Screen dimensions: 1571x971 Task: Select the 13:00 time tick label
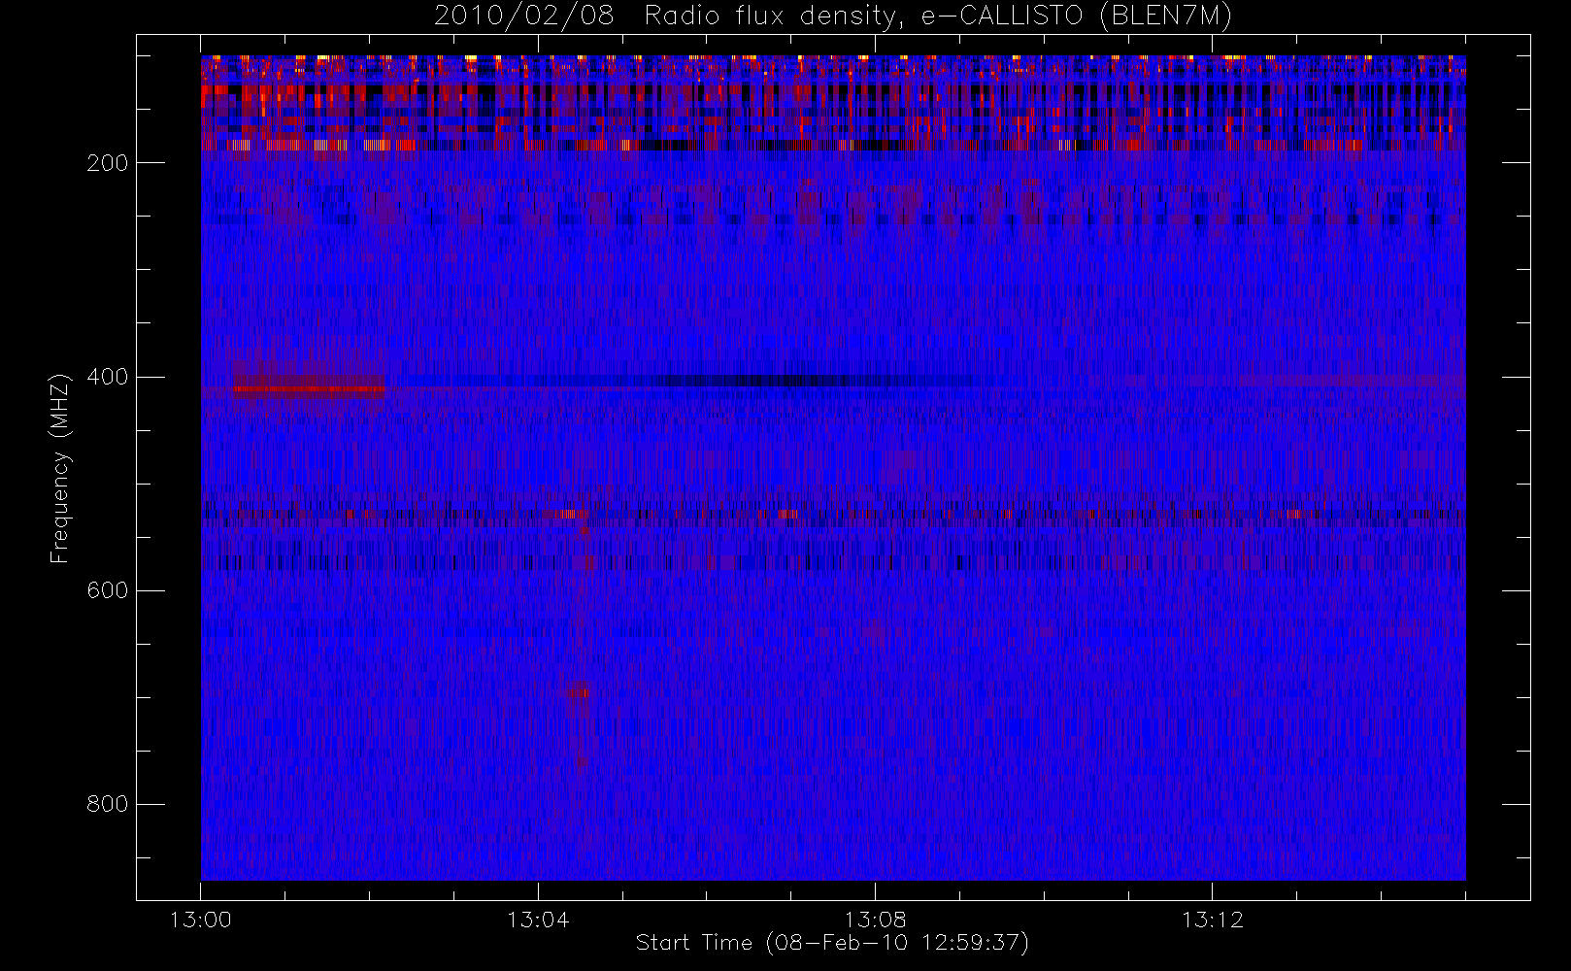point(201,920)
